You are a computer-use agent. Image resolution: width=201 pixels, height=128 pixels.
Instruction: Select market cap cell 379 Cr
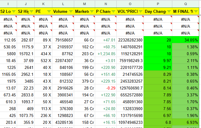click(x=85, y=81)
